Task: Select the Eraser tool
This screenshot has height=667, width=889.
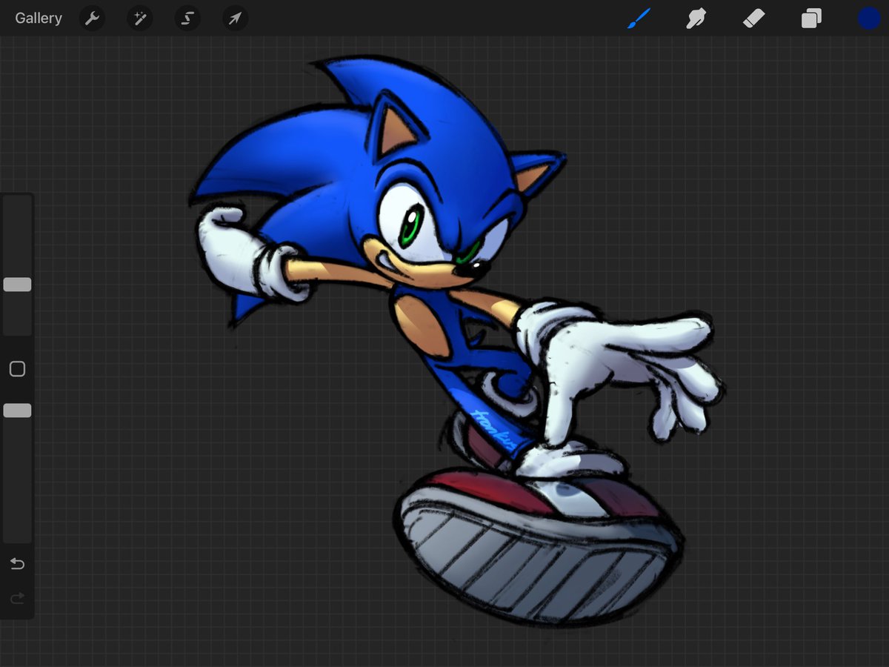Action: pos(753,19)
